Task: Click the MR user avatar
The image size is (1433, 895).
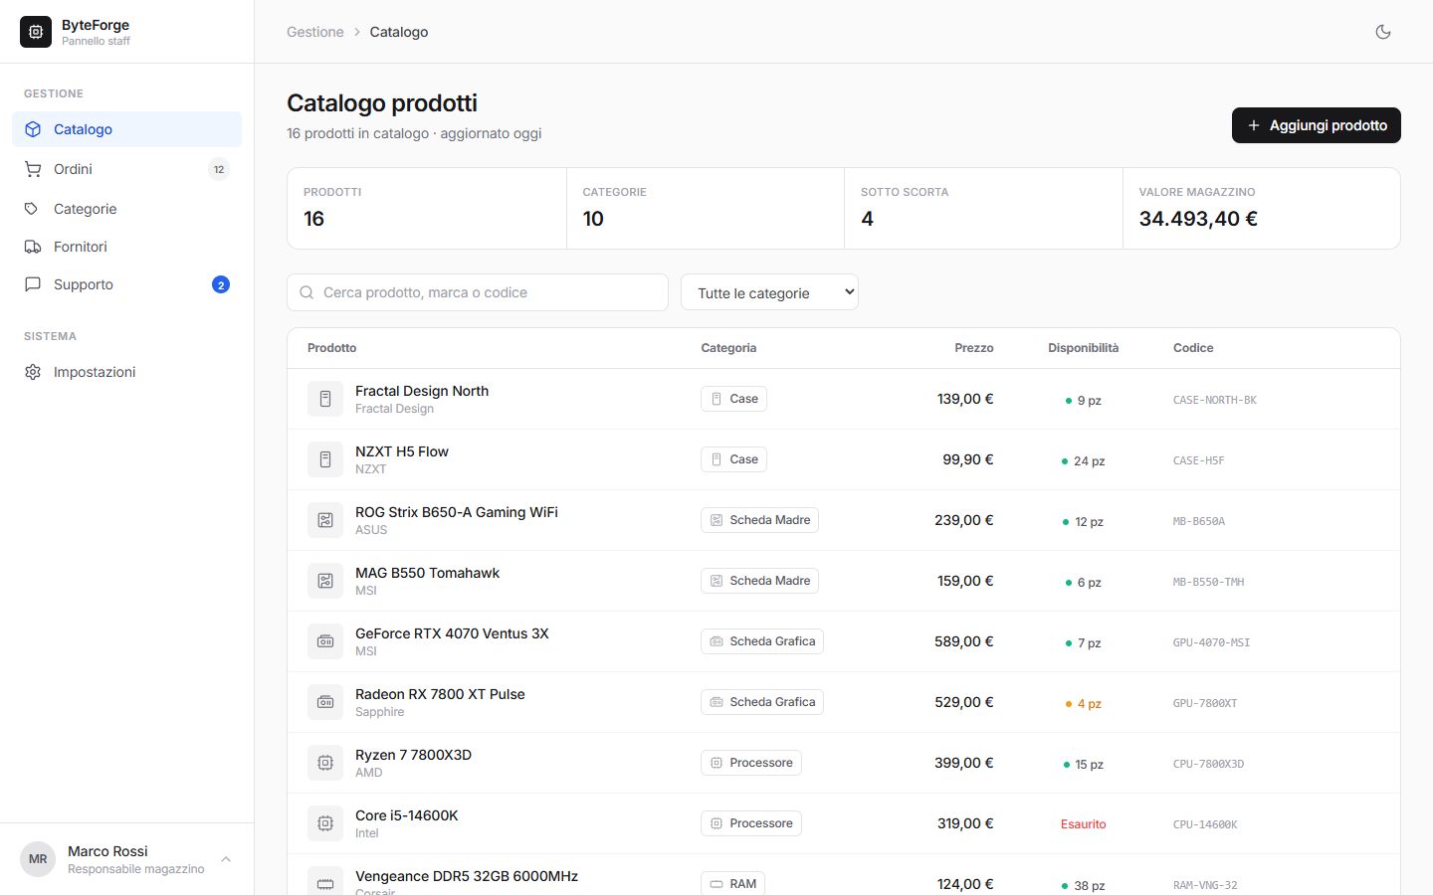Action: click(x=38, y=859)
